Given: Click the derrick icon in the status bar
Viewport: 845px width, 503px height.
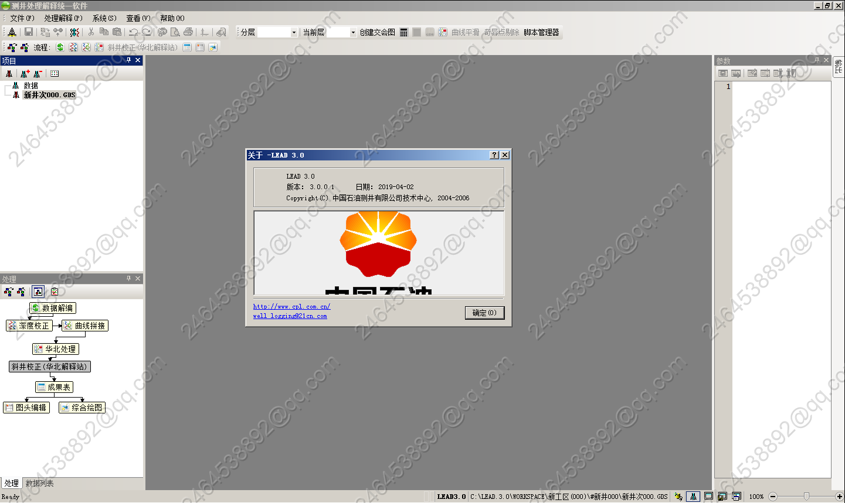Looking at the screenshot, I should click(693, 497).
